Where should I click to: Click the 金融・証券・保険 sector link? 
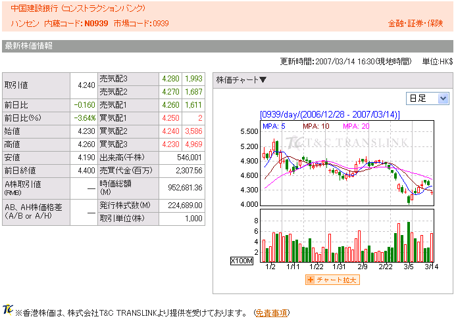[x=415, y=24]
